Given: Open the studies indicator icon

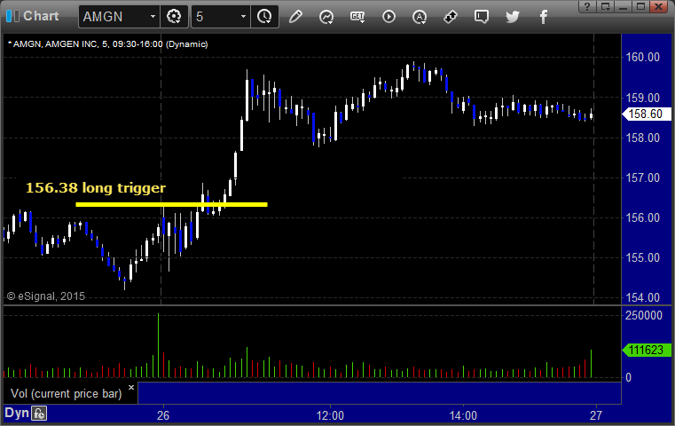Looking at the screenshot, I should tap(326, 17).
